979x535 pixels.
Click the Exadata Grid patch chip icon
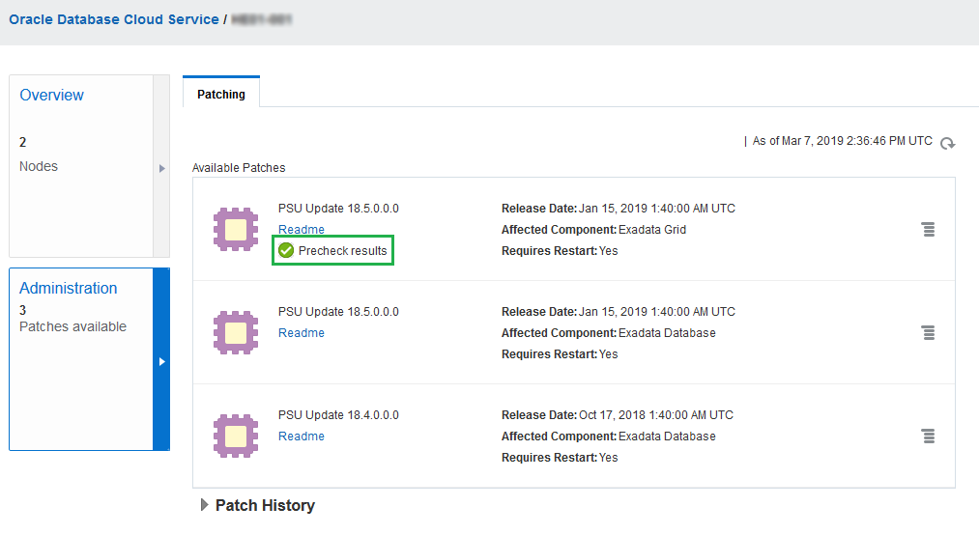pyautogui.click(x=235, y=230)
